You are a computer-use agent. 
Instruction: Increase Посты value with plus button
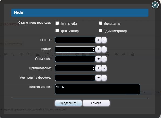pyautogui.click(x=98, y=40)
